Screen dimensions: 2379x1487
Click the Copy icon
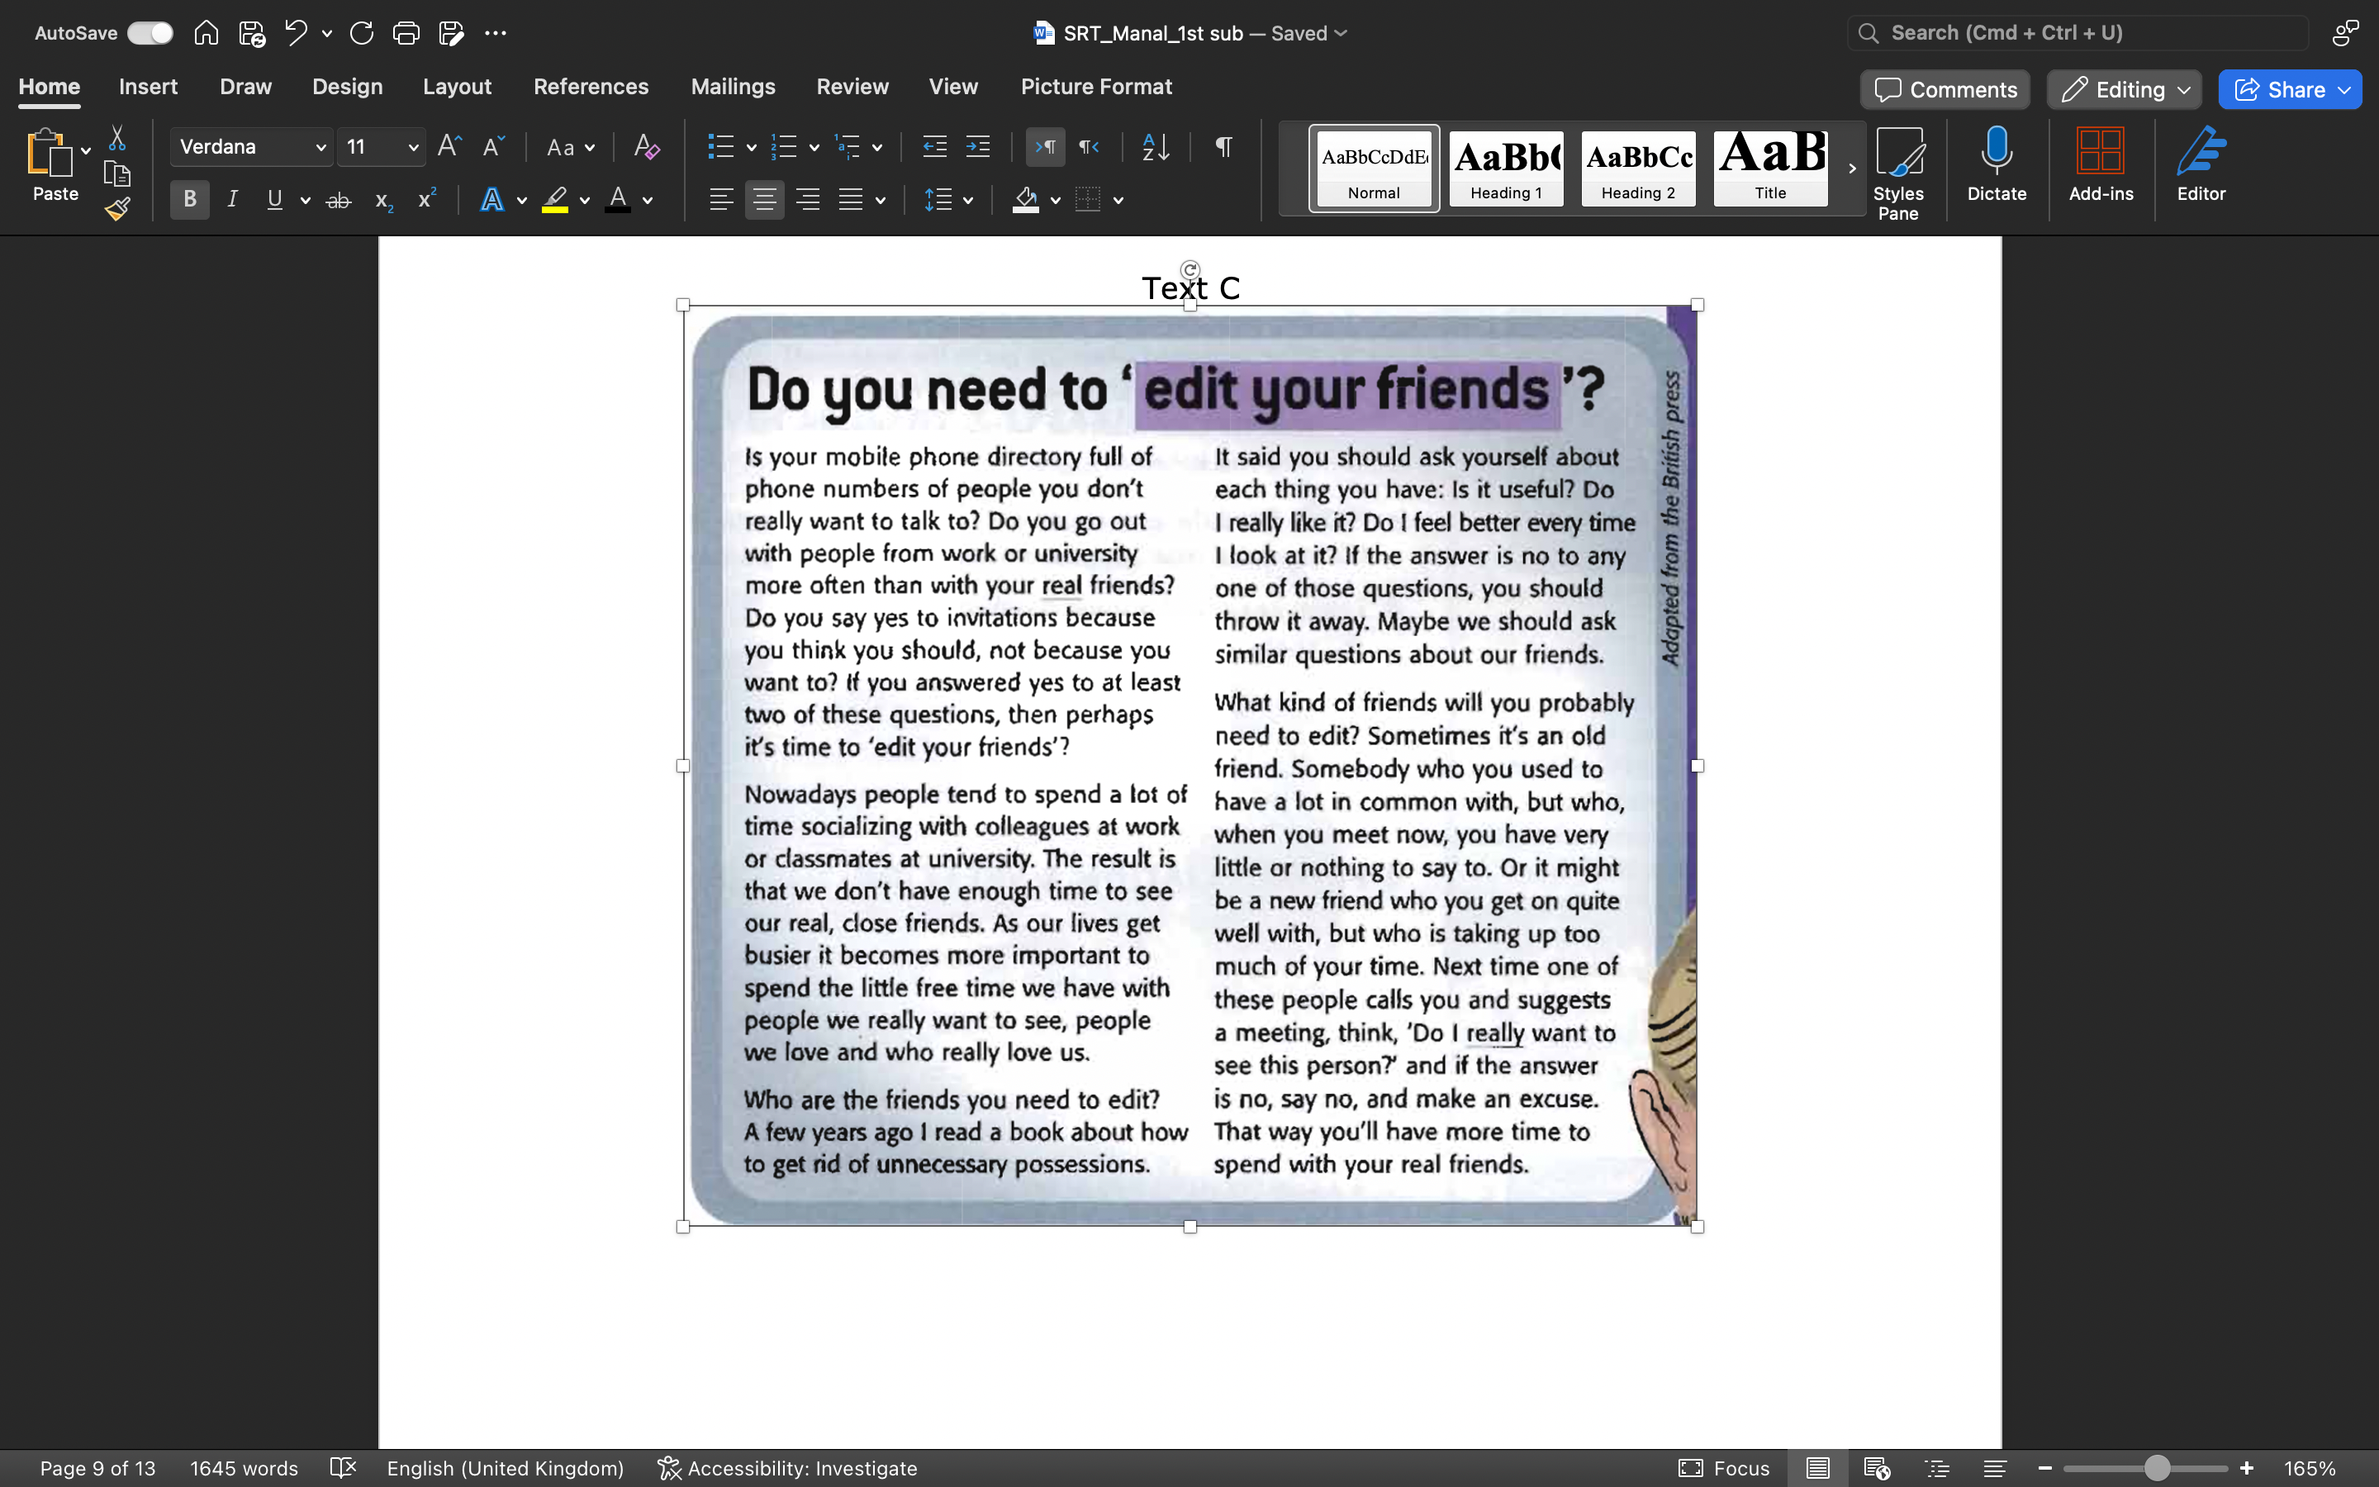117,174
